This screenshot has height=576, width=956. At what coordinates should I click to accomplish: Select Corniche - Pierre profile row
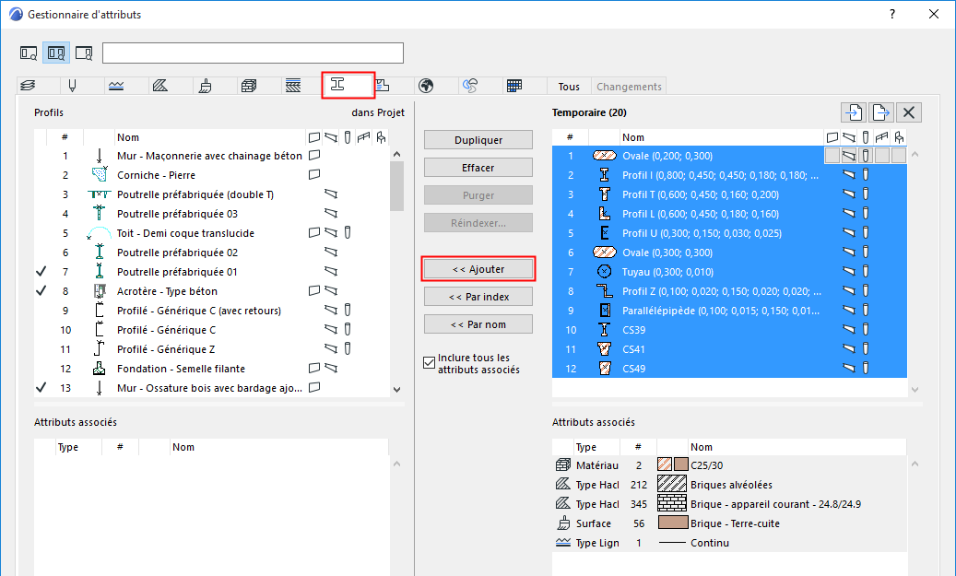click(211, 175)
